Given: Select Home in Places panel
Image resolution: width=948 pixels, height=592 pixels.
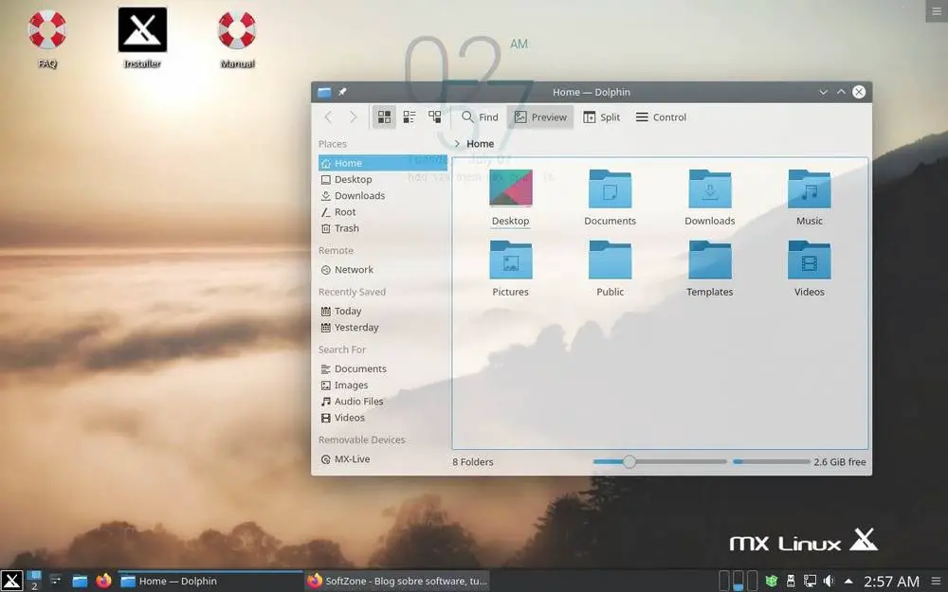Looking at the screenshot, I should 383,163.
